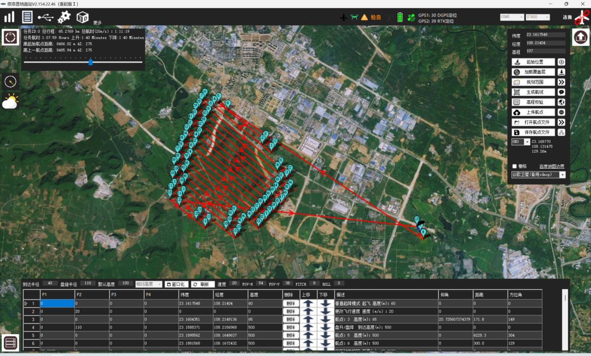Image resolution: width=591 pixels, height=356 pixels.
Task: Click the mission progress slider handle
Action: pos(90,62)
